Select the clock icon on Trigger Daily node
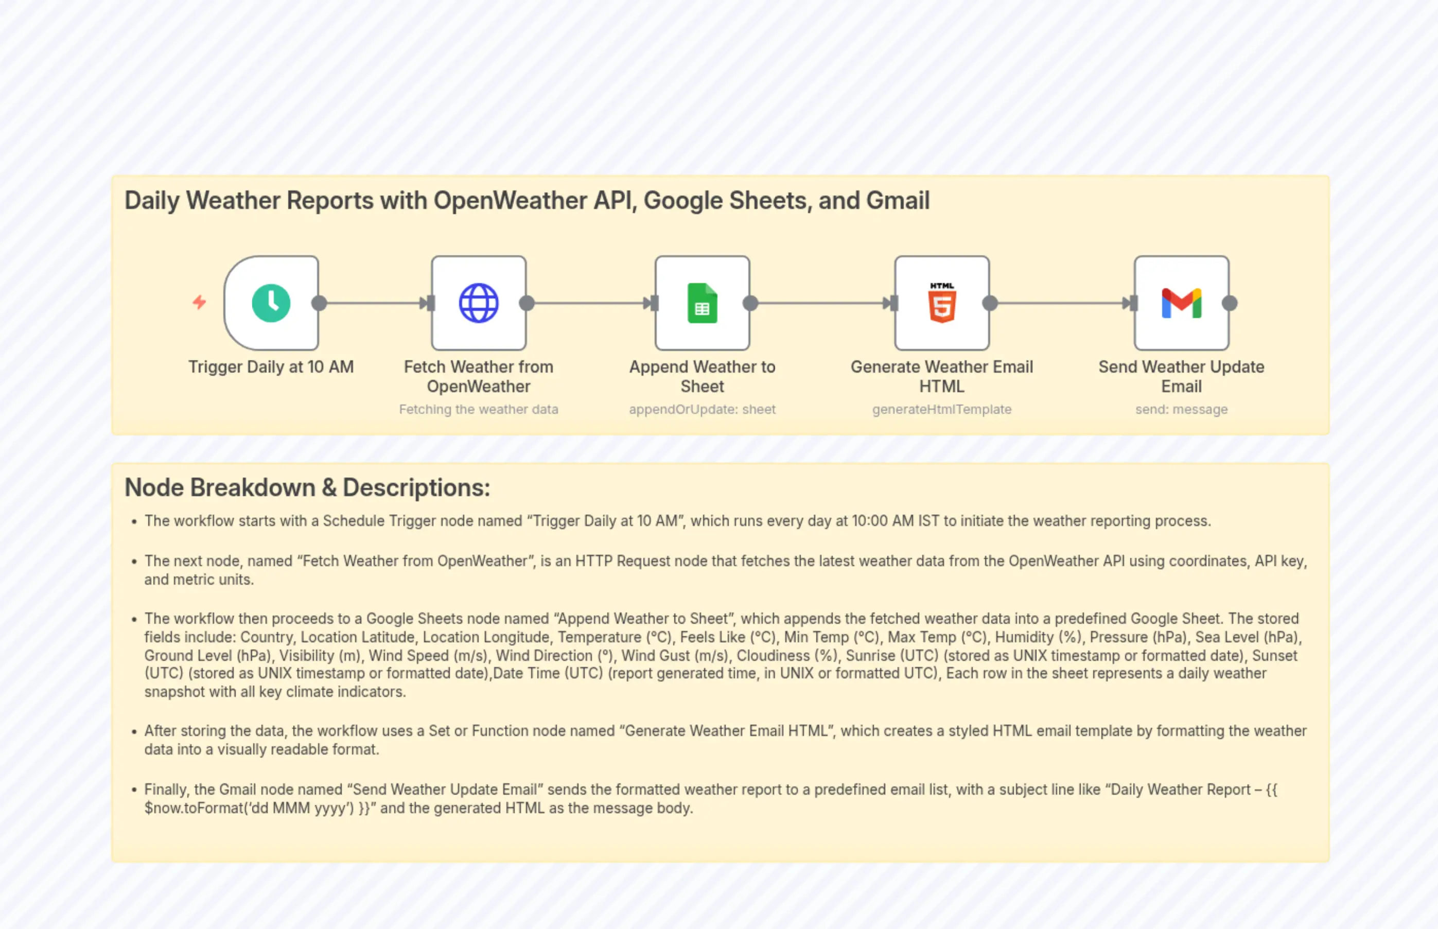1438x929 pixels. [x=272, y=303]
